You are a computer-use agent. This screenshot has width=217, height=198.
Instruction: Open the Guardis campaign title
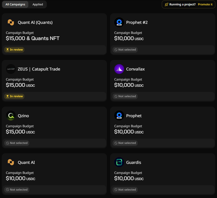tap(133, 162)
